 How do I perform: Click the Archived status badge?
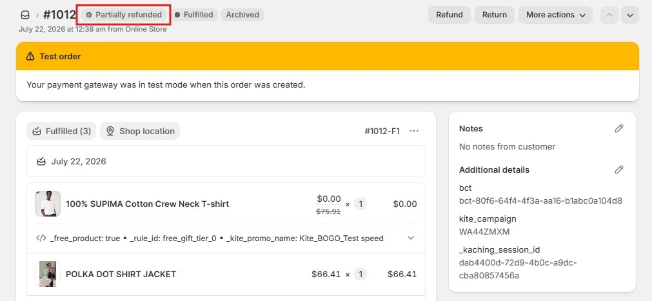pyautogui.click(x=242, y=15)
